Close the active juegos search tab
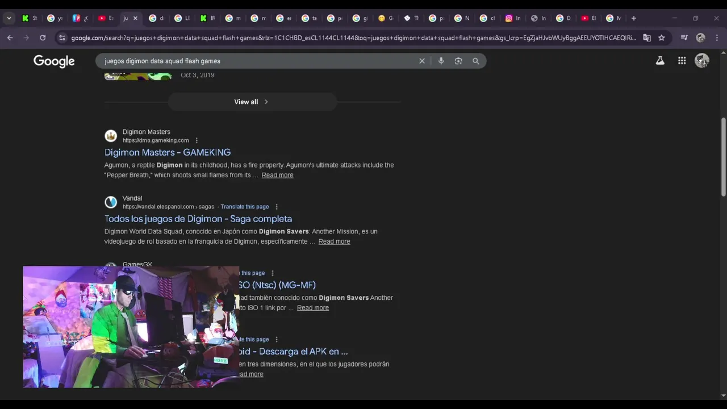Screen dimensions: 727x409 click(x=135, y=18)
